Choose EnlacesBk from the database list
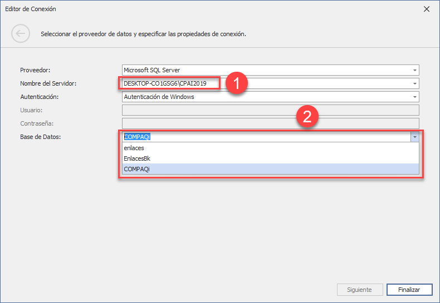The height and width of the screenshot is (303, 440). (x=271, y=158)
